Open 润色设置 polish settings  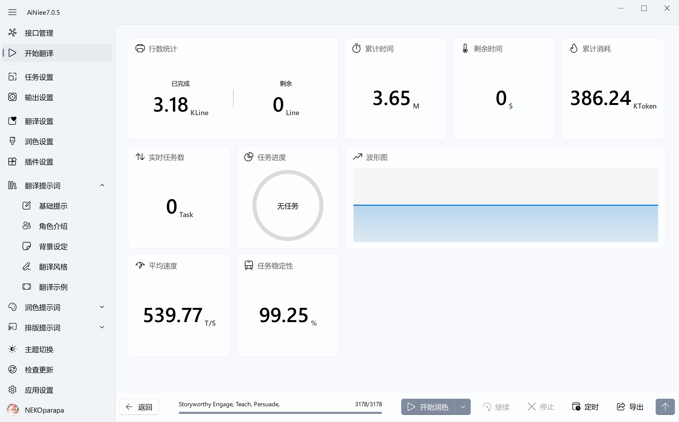click(39, 142)
